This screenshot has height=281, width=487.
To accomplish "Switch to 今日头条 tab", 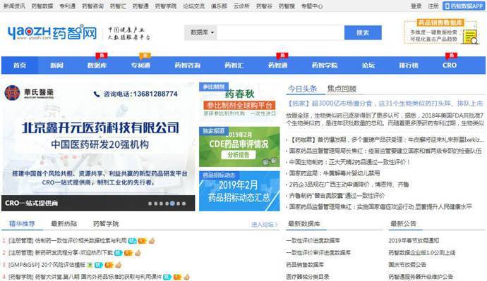I will pyautogui.click(x=302, y=89).
